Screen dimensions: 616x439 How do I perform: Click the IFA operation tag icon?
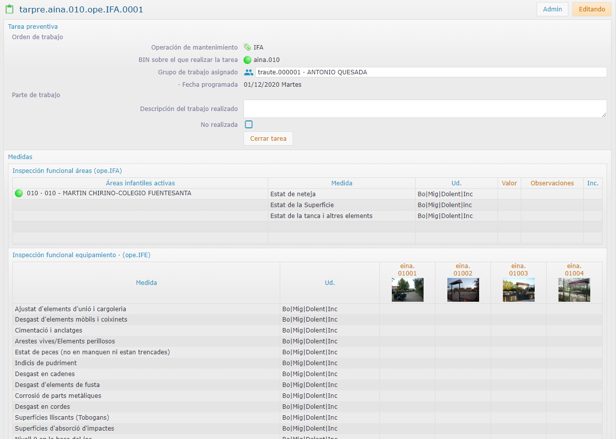click(x=247, y=48)
